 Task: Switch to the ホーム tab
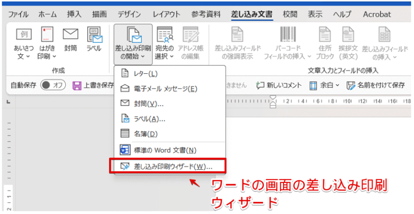click(47, 14)
